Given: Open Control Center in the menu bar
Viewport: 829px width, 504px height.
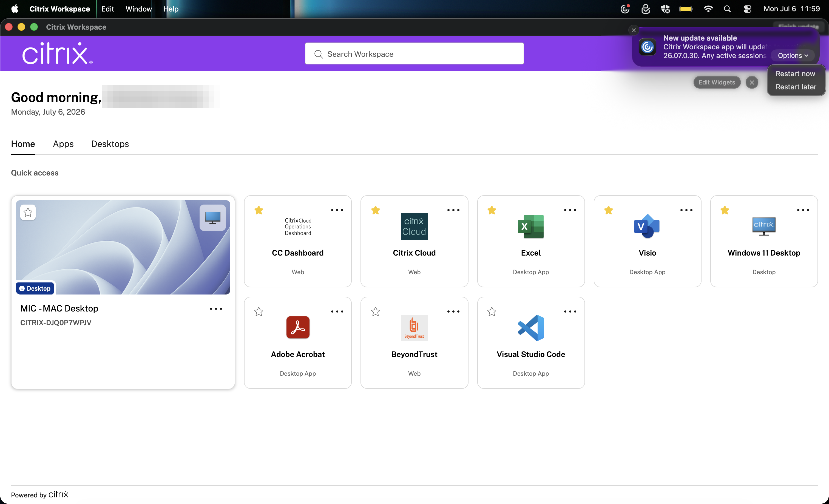Looking at the screenshot, I should click(x=747, y=9).
